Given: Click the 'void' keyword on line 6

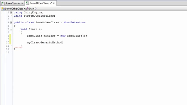Looking at the screenshot, I should point(24,29).
